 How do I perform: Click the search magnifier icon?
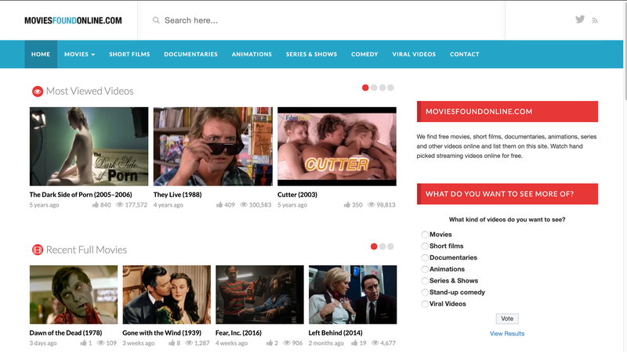pos(156,20)
